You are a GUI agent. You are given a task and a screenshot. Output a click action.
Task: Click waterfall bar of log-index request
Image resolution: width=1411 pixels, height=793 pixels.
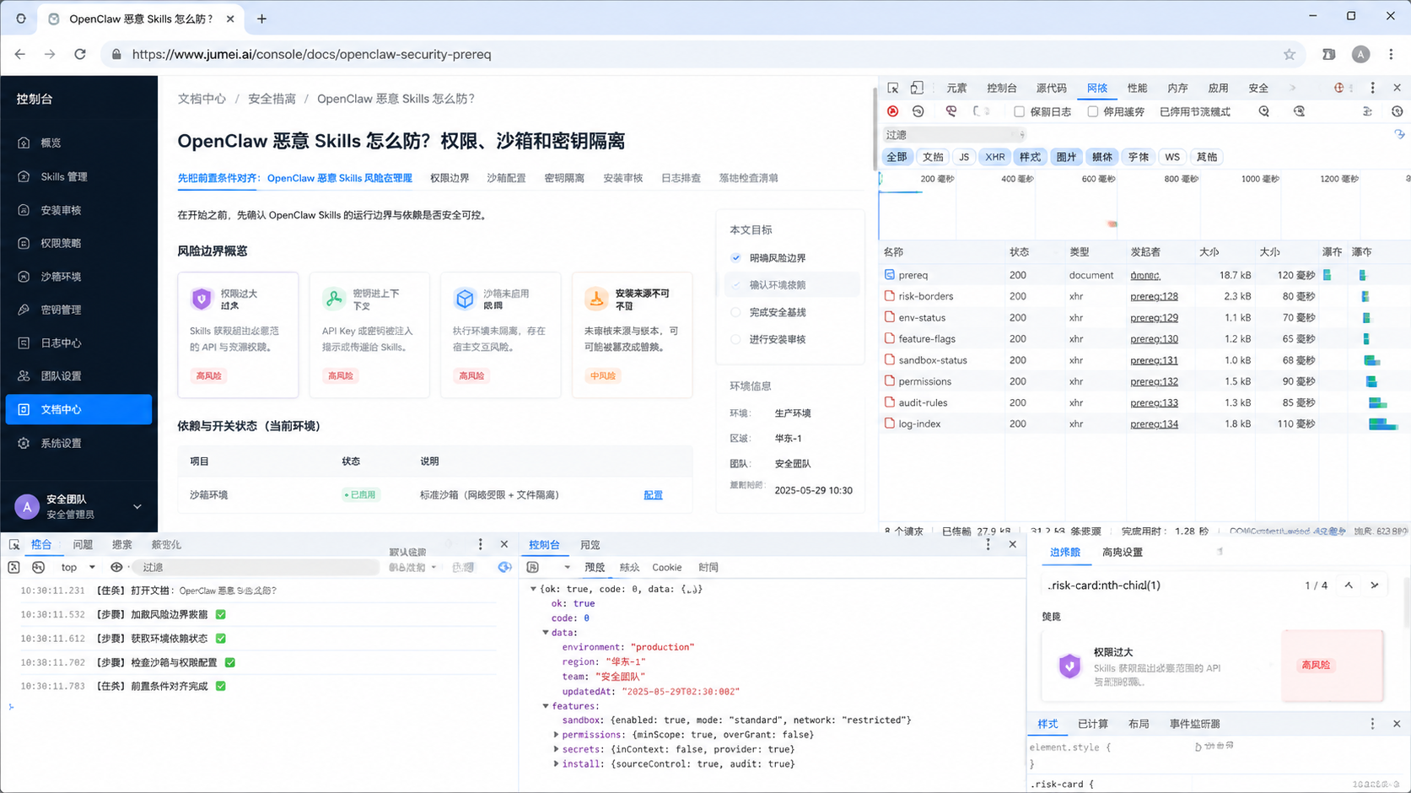1381,424
